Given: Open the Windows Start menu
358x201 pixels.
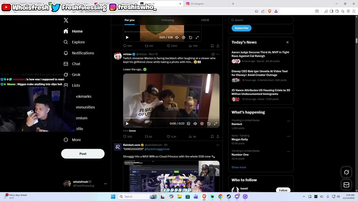Looking at the screenshot, I should pyautogui.click(x=113, y=197).
